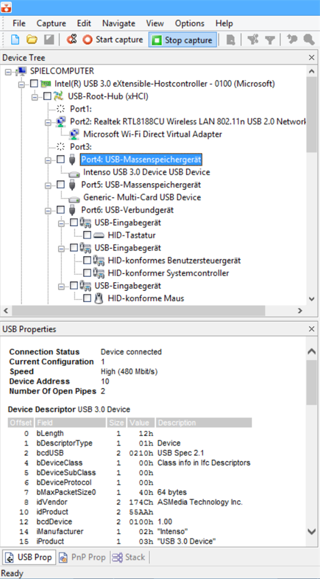The height and width of the screenshot is (579, 320).
Task: Enable the HID-Tastatur checkbox
Action: point(87,235)
